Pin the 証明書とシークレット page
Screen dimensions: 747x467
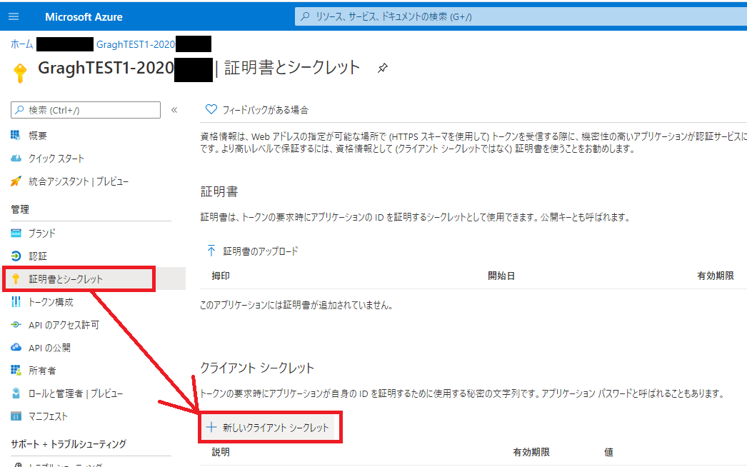[x=382, y=69]
